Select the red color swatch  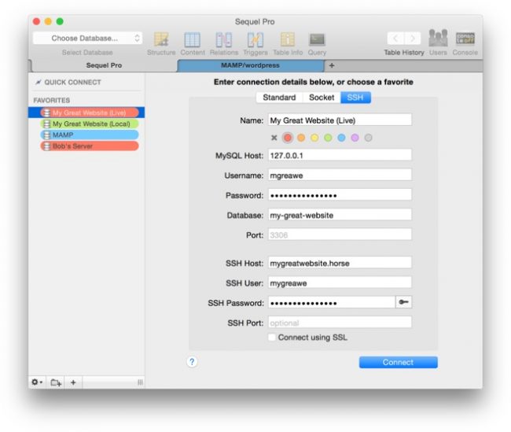coord(288,138)
